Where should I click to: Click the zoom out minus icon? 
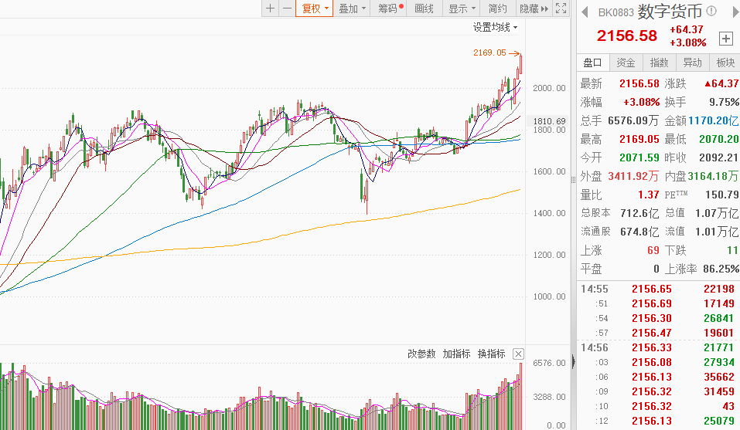(287, 8)
